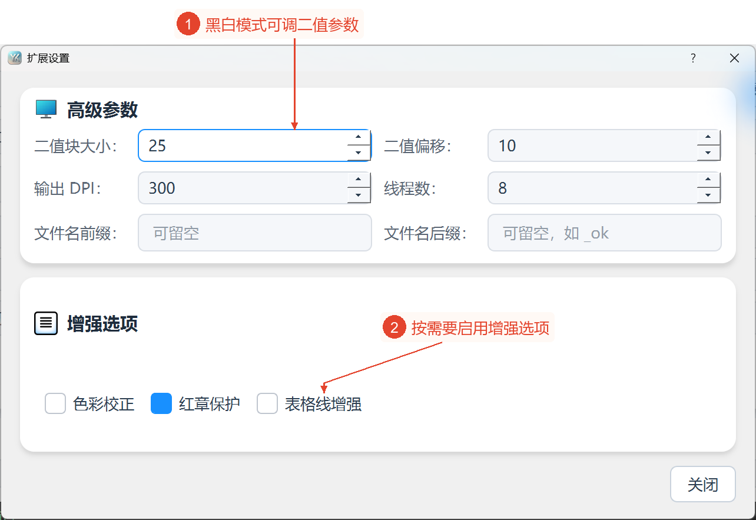Enable the 色彩校正 checkbox
This screenshot has width=756, height=520.
pyautogui.click(x=55, y=403)
